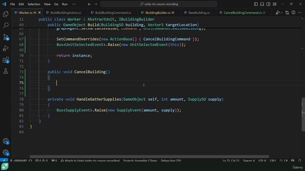This screenshot has width=305, height=171.
Task: Open the Customize Layout menu
Action: [x=274, y=4]
